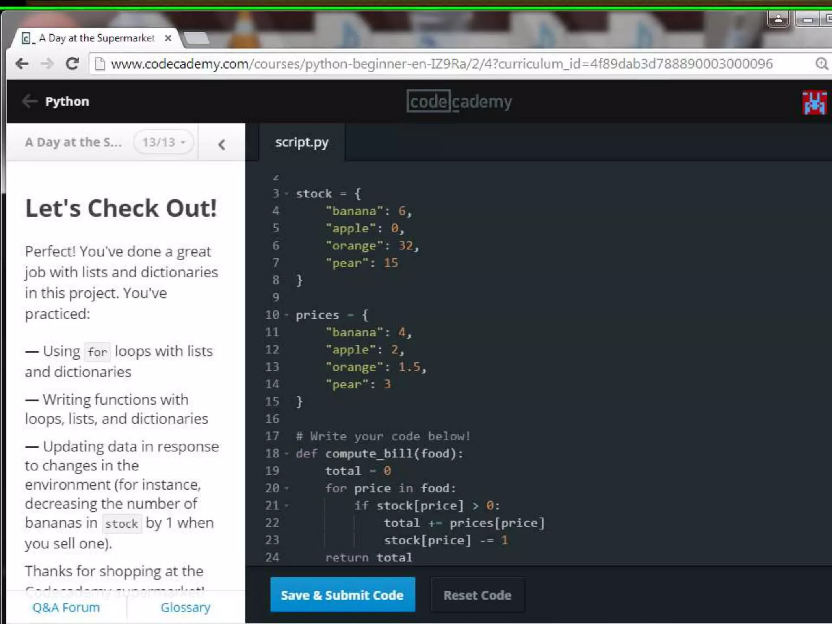
Task: Open the pixel-art user avatar menu
Action: pyautogui.click(x=814, y=103)
